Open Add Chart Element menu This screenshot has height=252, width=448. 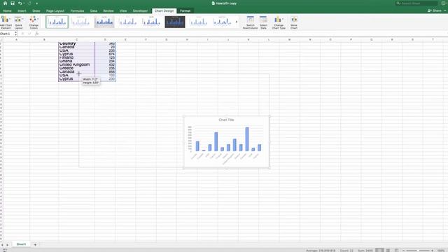[x=6, y=22]
